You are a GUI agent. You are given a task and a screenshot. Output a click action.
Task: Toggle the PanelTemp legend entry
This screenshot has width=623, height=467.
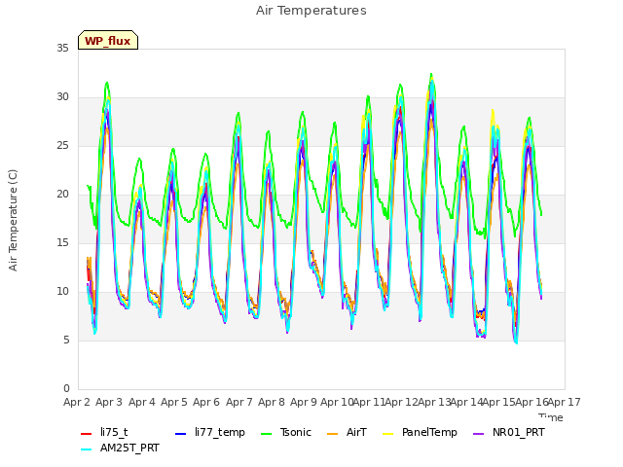tap(420, 432)
